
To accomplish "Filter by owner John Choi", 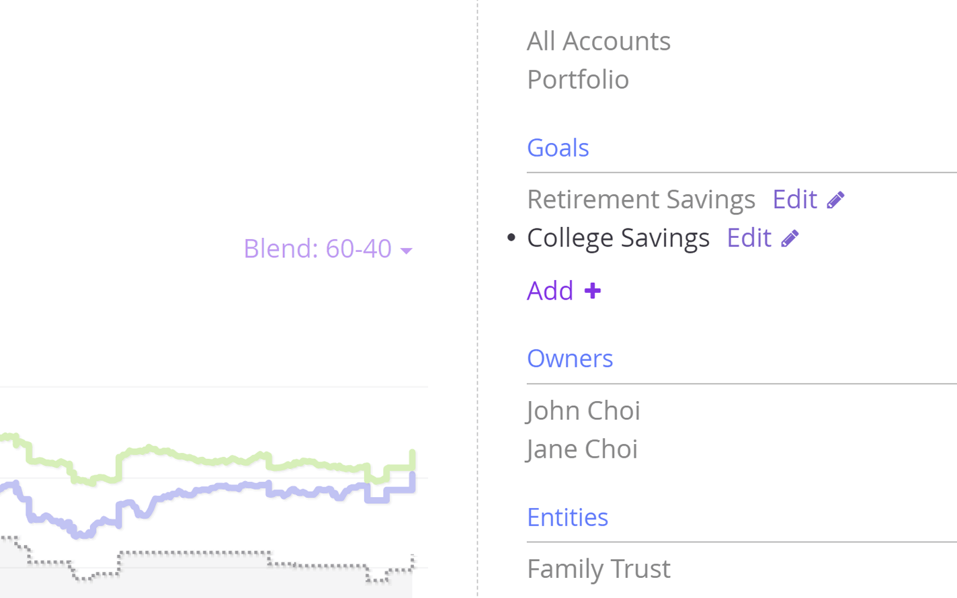I will [x=583, y=411].
